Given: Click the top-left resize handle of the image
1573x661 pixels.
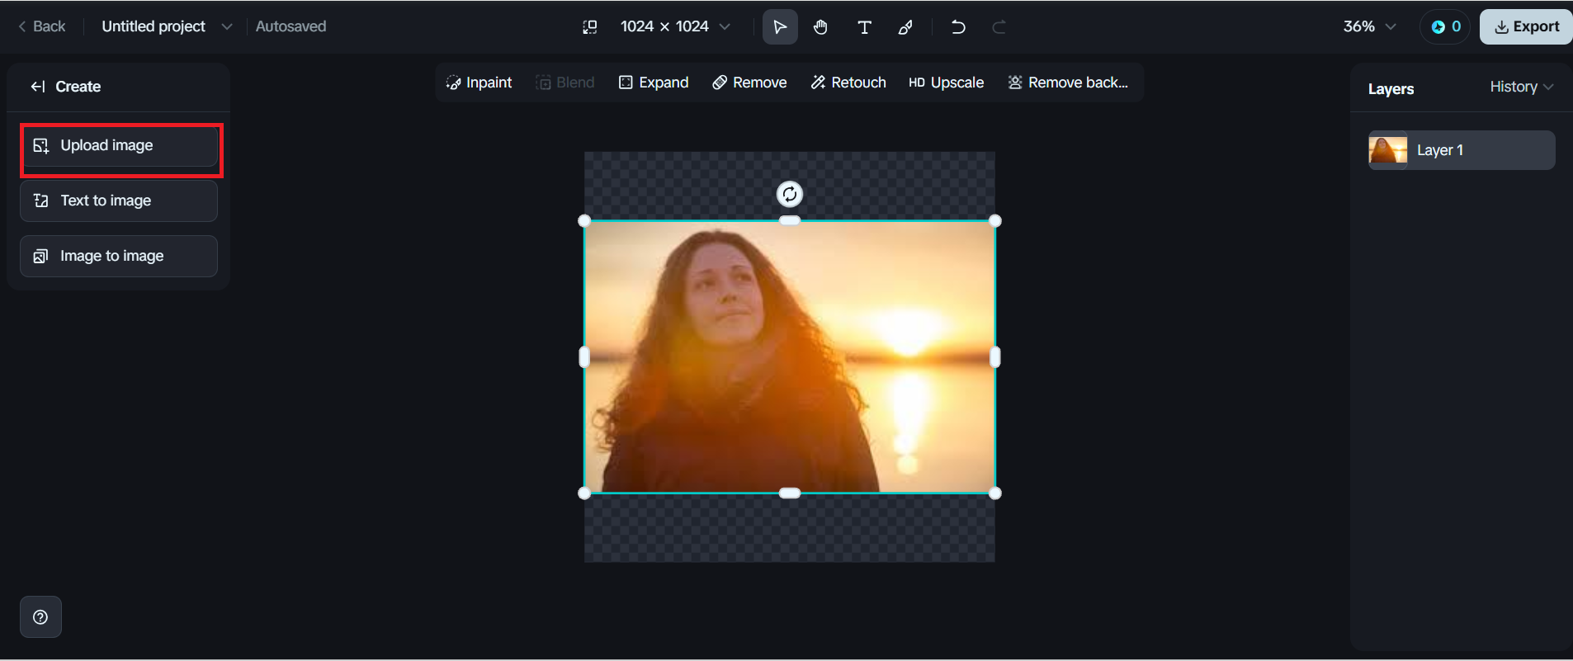Looking at the screenshot, I should point(584,220).
